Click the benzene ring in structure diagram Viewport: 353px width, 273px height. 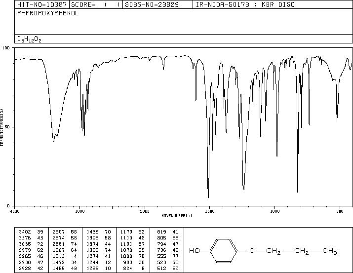pyautogui.click(x=223, y=251)
